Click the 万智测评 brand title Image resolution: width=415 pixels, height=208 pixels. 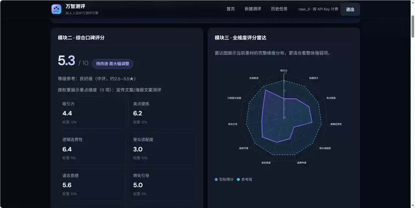tap(76, 7)
